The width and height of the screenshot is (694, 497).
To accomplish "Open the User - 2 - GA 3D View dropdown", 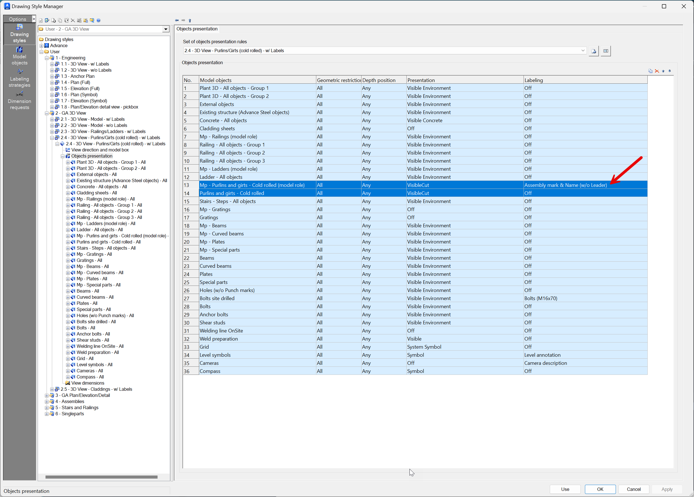I will [165, 29].
